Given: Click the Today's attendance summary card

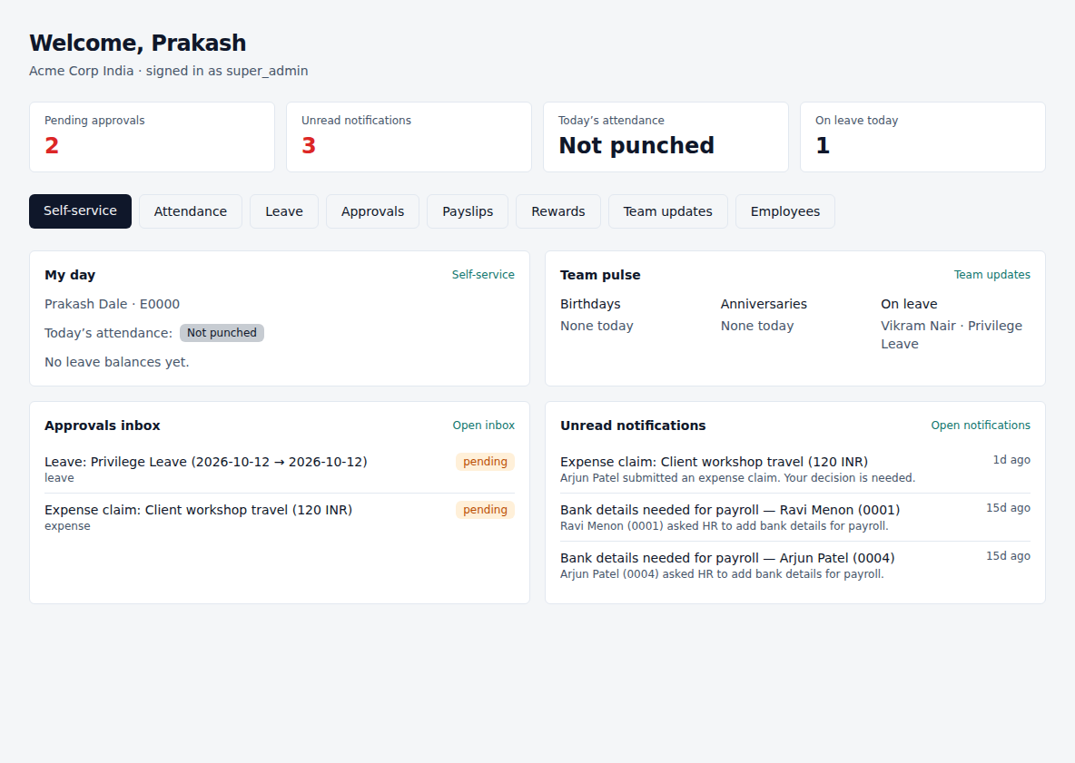Looking at the screenshot, I should click(666, 137).
